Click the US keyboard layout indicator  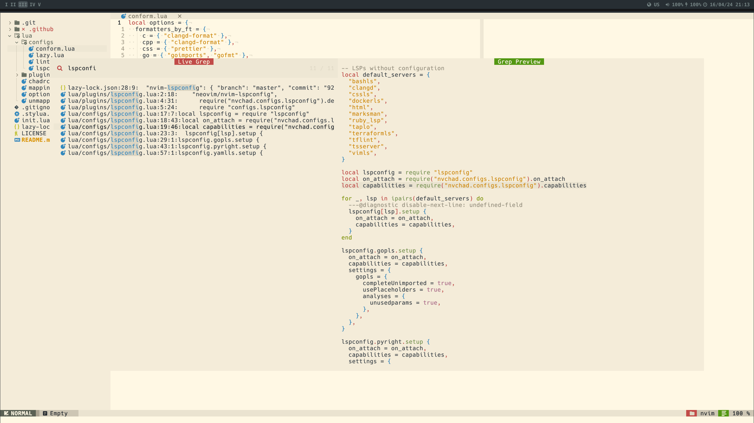click(x=653, y=4)
